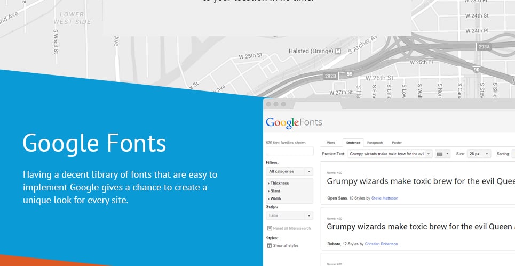Click the 292B exit marker on map
The width and height of the screenshot is (515, 266).
coord(330,76)
